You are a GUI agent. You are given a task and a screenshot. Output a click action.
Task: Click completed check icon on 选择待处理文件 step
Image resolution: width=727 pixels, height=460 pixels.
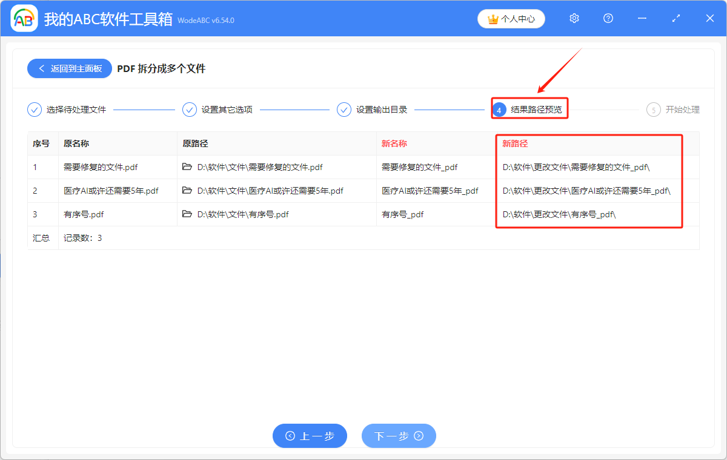[34, 109]
